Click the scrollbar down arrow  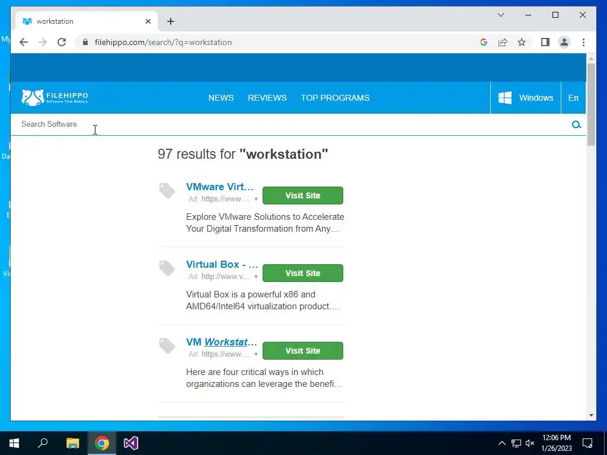pyautogui.click(x=591, y=415)
